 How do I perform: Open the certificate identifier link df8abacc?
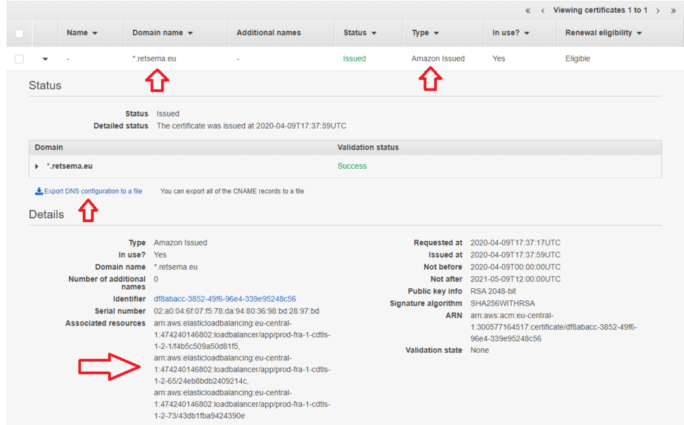click(224, 299)
